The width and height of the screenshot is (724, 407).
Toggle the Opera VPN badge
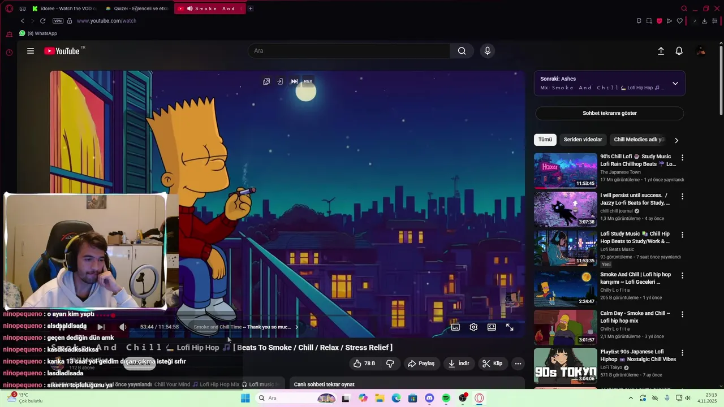[x=58, y=21]
